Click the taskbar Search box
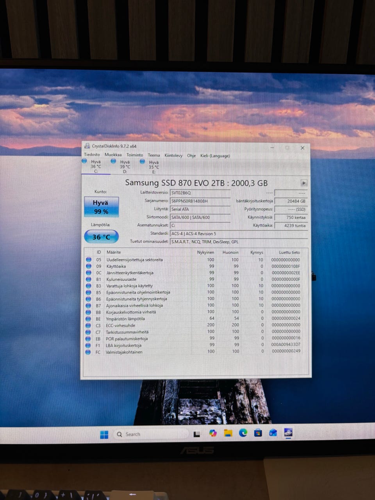 pyautogui.click(x=151, y=434)
